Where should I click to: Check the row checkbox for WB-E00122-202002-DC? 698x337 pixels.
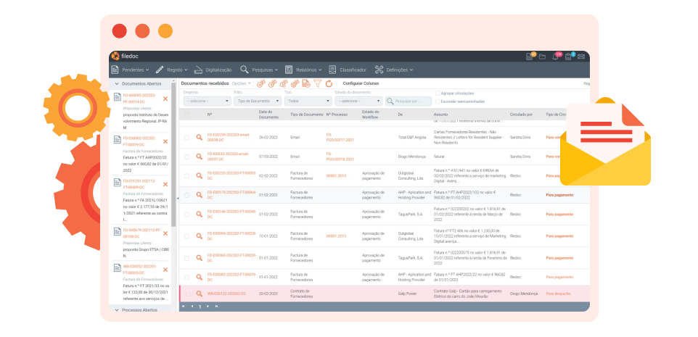[186, 294]
